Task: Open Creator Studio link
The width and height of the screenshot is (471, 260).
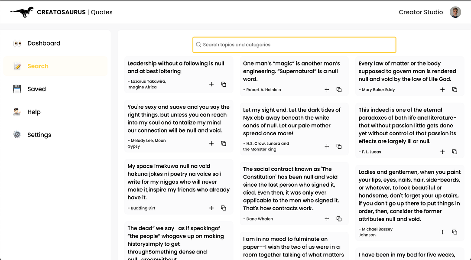Action: [x=421, y=12]
